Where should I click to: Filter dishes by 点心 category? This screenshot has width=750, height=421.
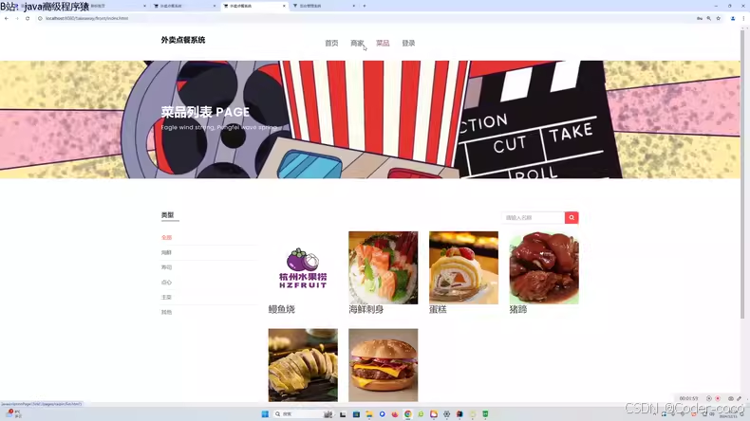click(x=166, y=283)
